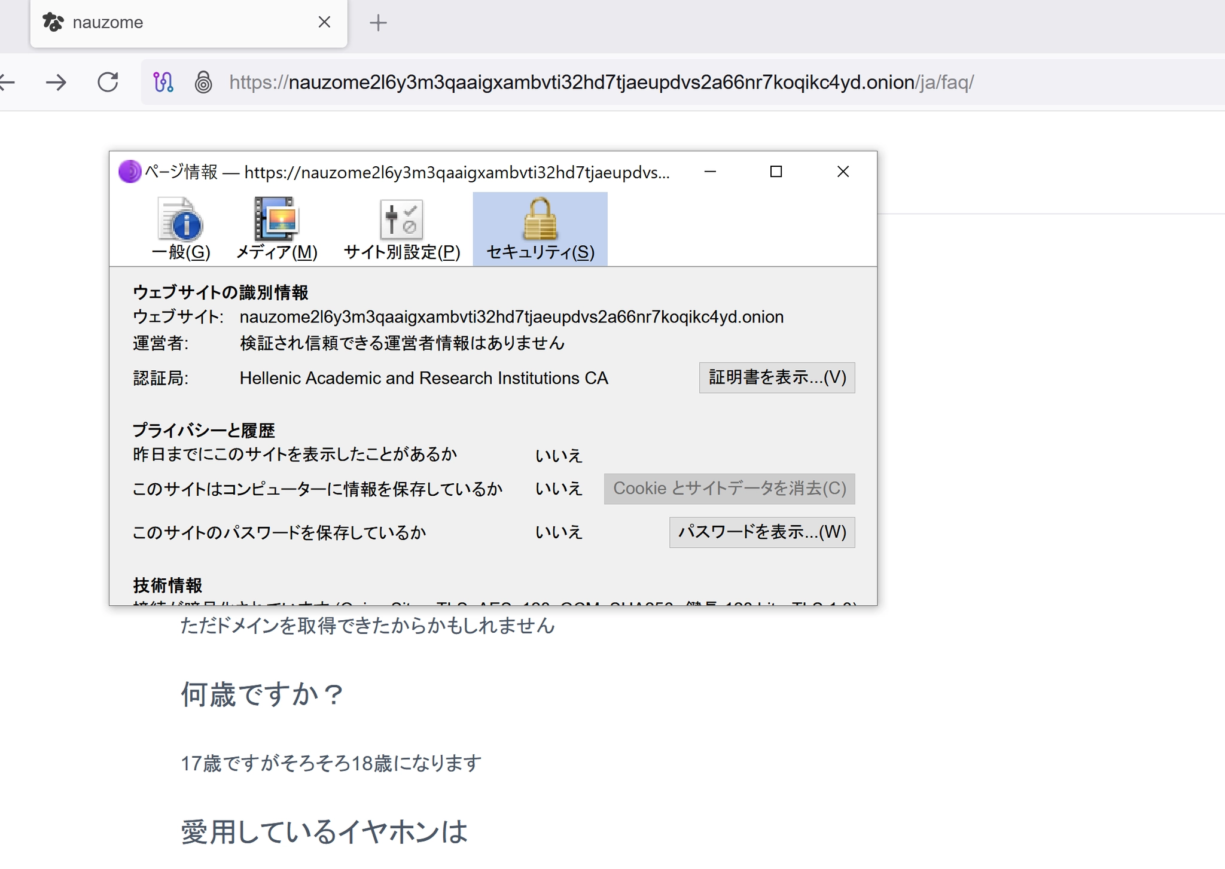Screen dimensions: 1225x869
Task: Open a new browser tab
Action: click(x=378, y=23)
